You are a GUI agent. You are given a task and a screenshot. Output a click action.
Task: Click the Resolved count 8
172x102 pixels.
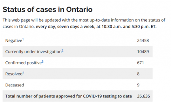pos(138,74)
